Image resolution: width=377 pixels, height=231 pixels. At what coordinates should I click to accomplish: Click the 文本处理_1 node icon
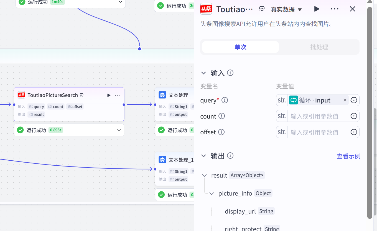(x=162, y=160)
